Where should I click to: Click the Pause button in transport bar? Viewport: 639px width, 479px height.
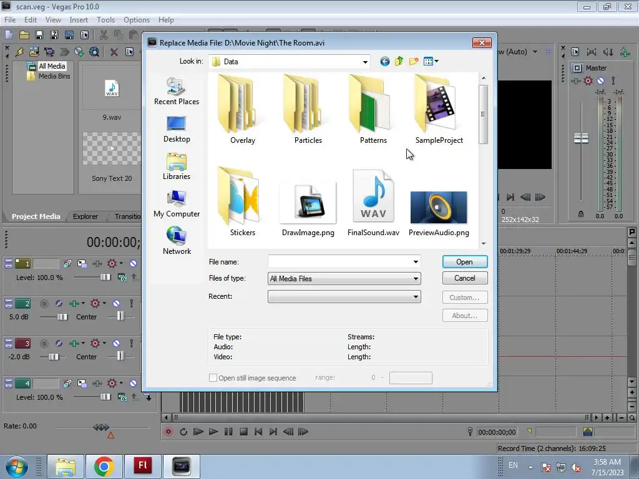(228, 432)
